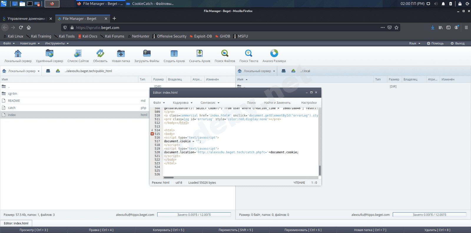Screen dimensions: 471x233
Task: Open right panel Локальный сервер dropdown
Action: point(256,71)
